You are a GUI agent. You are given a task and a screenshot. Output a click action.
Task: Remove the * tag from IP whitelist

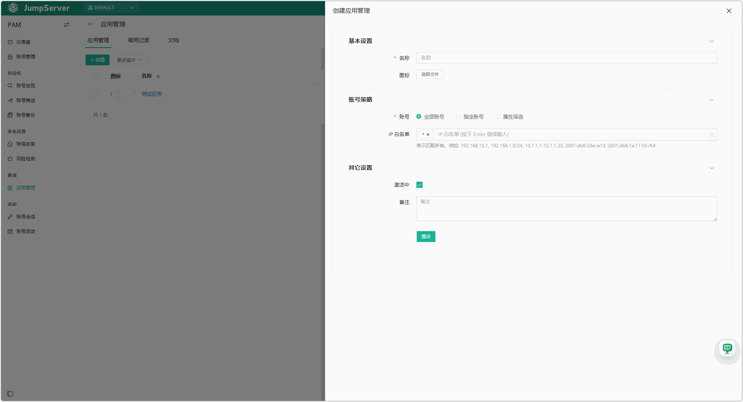[428, 135]
